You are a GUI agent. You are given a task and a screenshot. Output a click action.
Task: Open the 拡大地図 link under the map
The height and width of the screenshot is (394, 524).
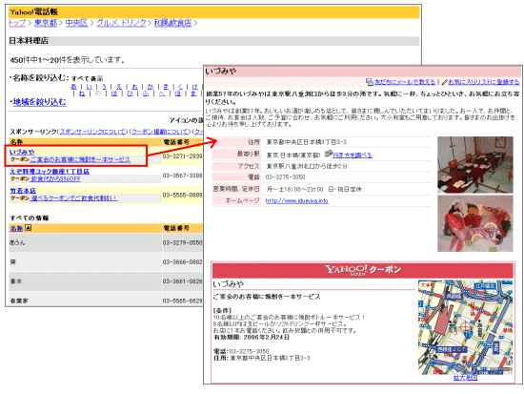tap(465, 378)
